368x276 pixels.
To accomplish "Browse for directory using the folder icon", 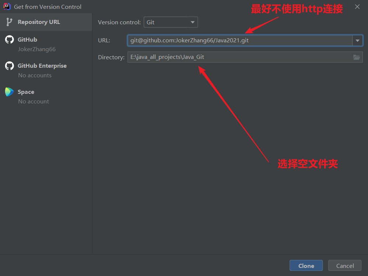I will click(x=356, y=57).
